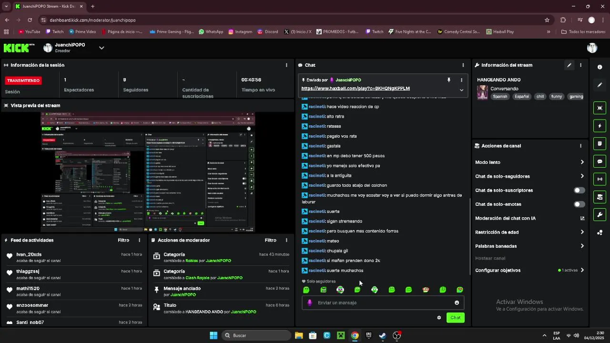Expand Modo lento options
Viewport: 610px width, 343px height.
tap(582, 162)
